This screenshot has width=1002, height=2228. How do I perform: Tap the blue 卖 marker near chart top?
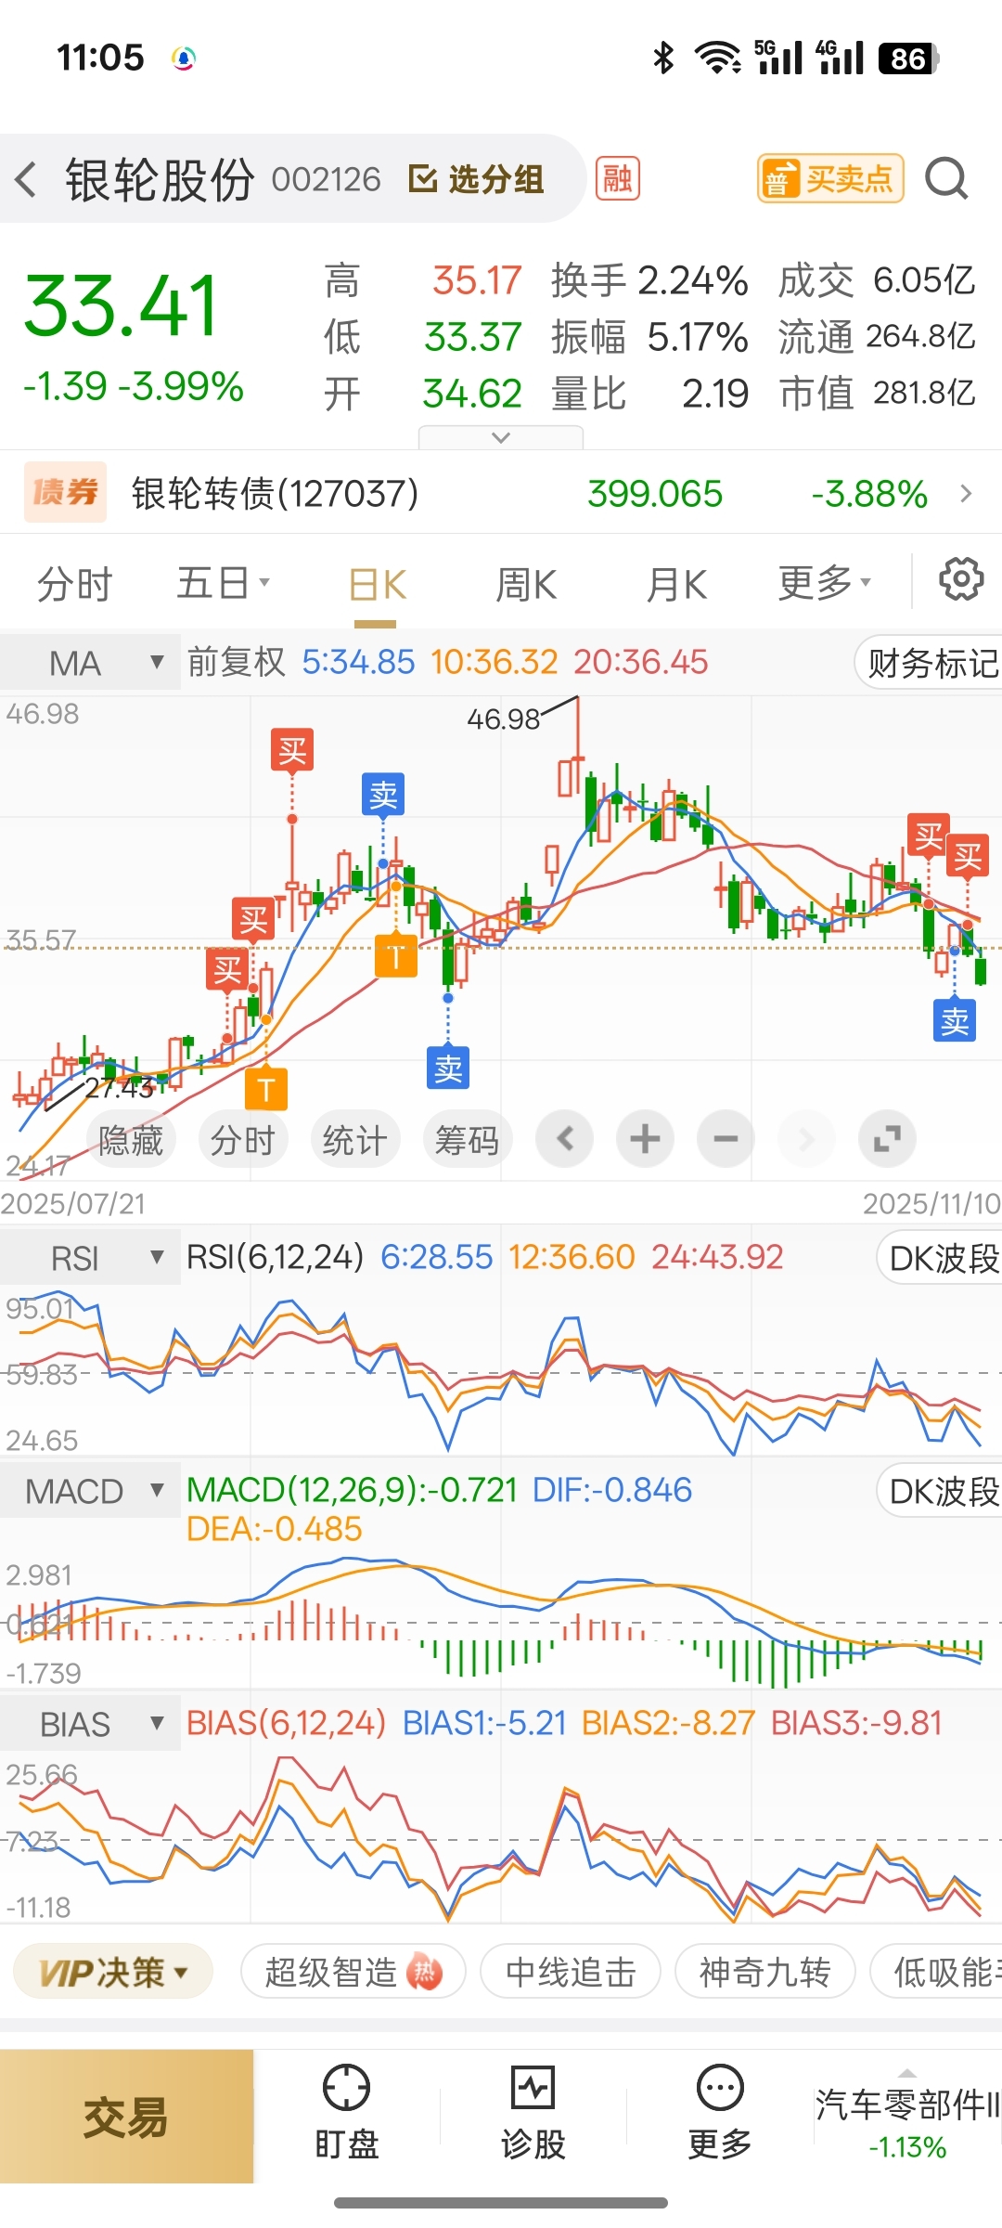(383, 795)
